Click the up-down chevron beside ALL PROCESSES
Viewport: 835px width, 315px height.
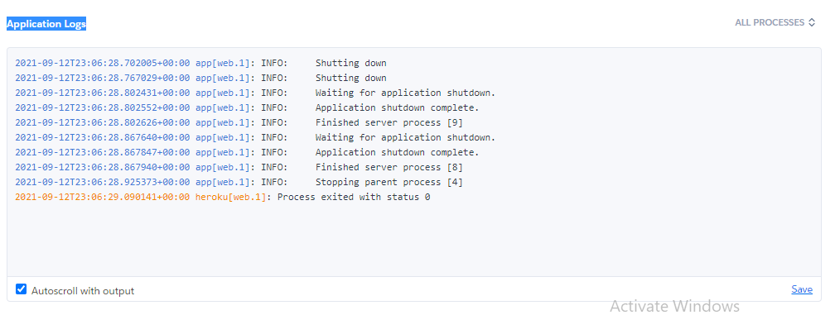[x=812, y=22]
